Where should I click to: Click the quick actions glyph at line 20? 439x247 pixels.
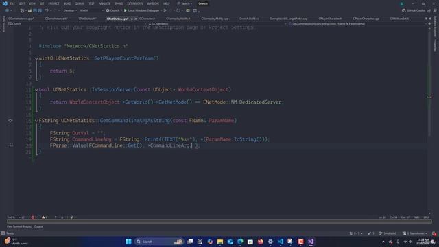(11, 145)
